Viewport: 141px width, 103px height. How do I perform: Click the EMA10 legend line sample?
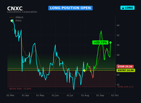click(12, 17)
